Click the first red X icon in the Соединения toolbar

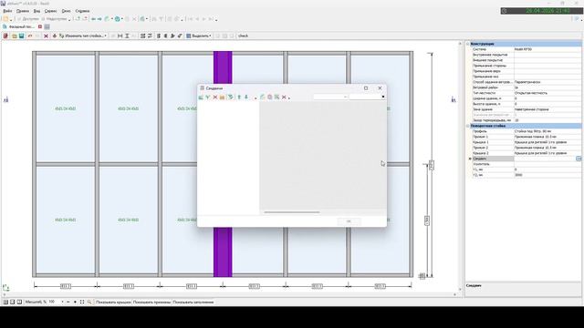point(215,97)
